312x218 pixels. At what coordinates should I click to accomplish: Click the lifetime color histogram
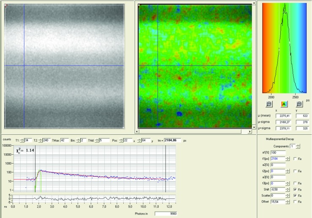[x=284, y=49]
